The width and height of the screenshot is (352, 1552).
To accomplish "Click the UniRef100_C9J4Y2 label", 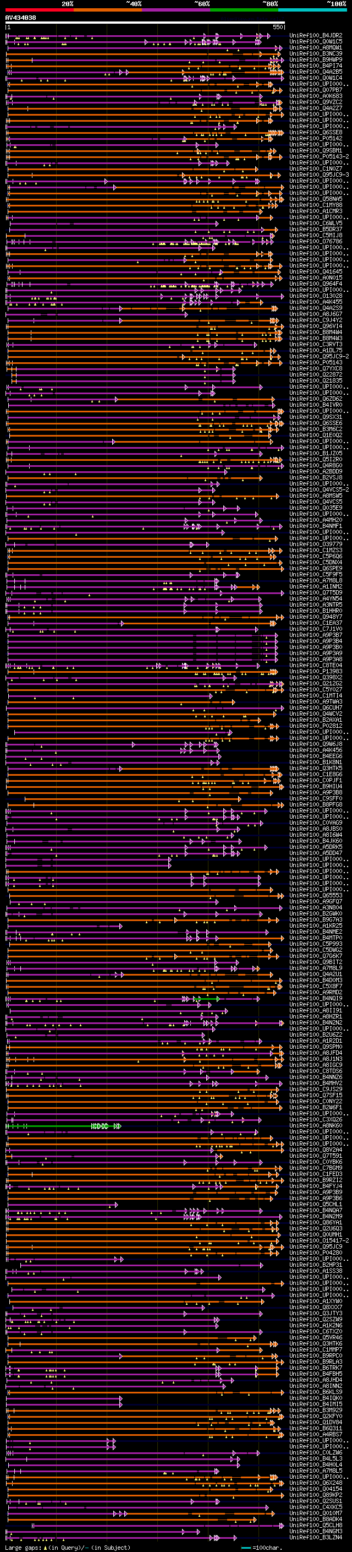I will point(316,320).
